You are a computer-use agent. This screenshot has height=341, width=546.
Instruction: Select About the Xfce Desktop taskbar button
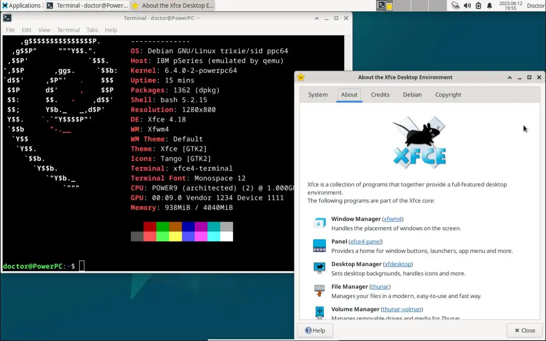coord(172,6)
